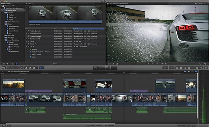Click the keyword editor key icon
The width and height of the screenshot is (209, 127).
(21, 68)
